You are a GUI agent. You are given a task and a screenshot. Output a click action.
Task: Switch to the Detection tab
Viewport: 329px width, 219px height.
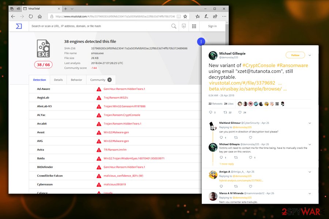[39, 80]
